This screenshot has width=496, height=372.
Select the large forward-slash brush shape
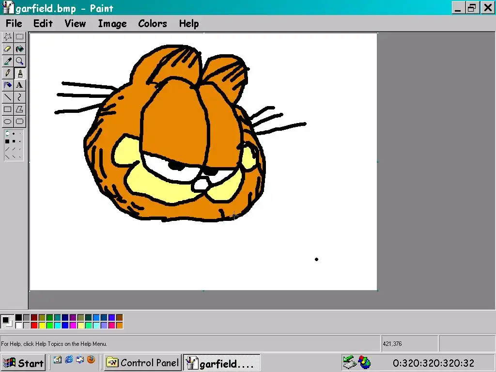pos(7,149)
